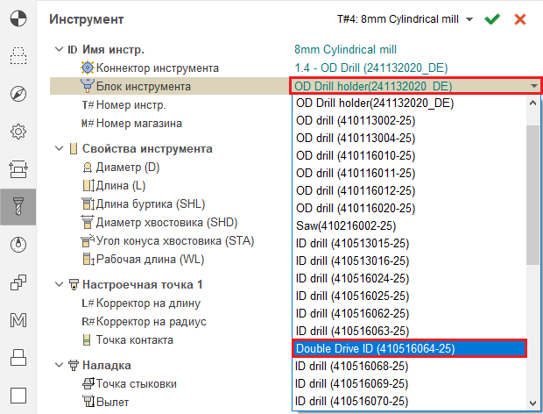Viewport: 543px width, 414px height.
Task: Open the gear settings sidebar icon
Action: pyautogui.click(x=18, y=132)
